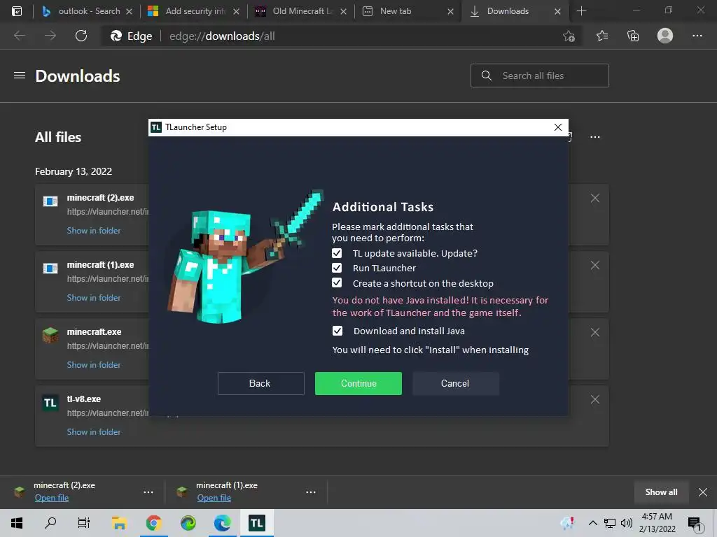The height and width of the screenshot is (537, 717).
Task: Refresh the page
Action: (81, 36)
